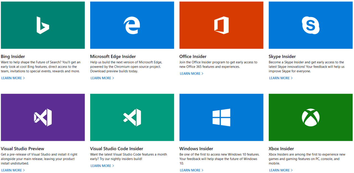Click the "Visual Studio Preview" heading text
This screenshot has width=354, height=173.
[22, 149]
